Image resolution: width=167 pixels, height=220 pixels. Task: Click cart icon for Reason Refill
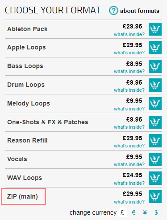[x=155, y=141]
